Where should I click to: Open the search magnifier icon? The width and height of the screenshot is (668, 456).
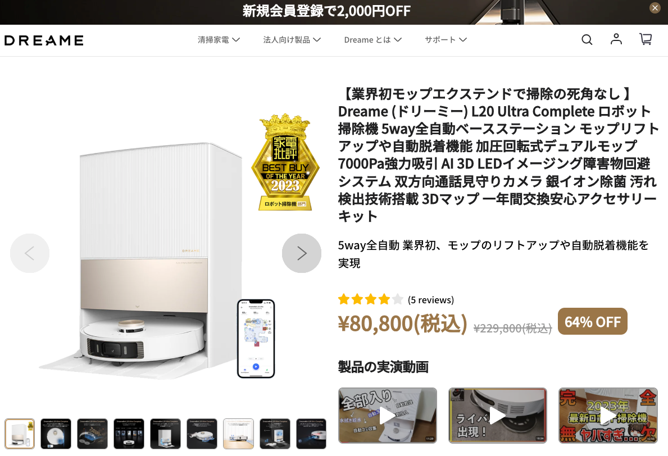click(x=587, y=40)
